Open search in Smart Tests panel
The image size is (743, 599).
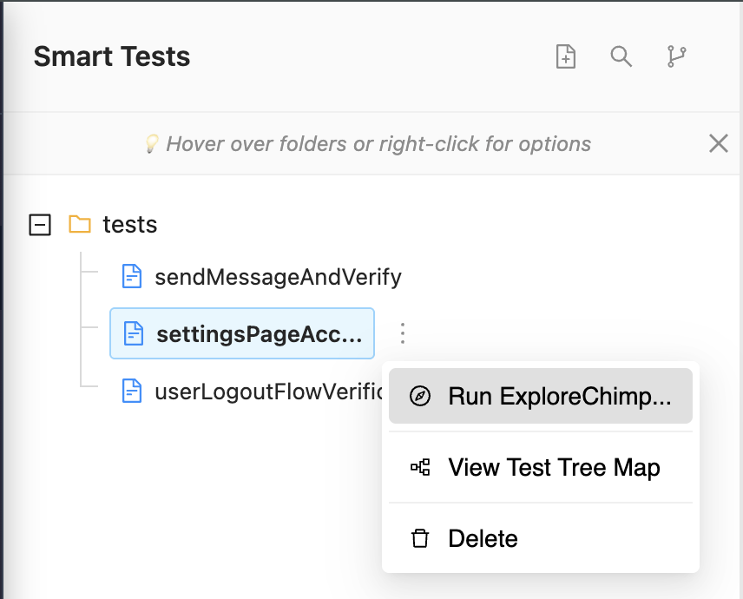pos(621,57)
